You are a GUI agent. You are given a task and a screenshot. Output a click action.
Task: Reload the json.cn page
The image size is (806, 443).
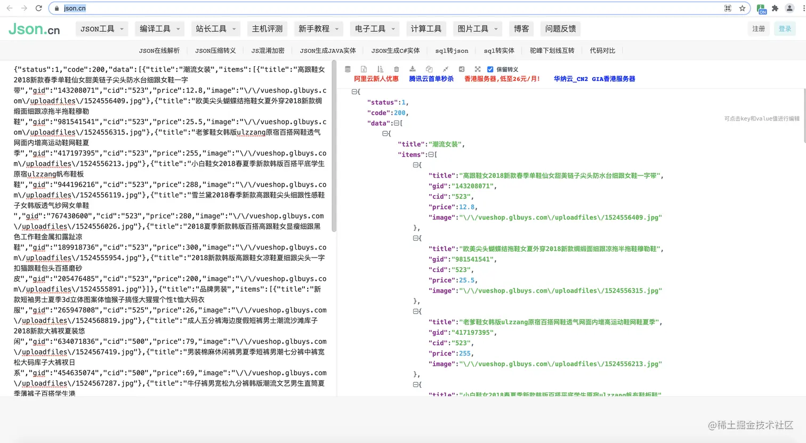[38, 8]
